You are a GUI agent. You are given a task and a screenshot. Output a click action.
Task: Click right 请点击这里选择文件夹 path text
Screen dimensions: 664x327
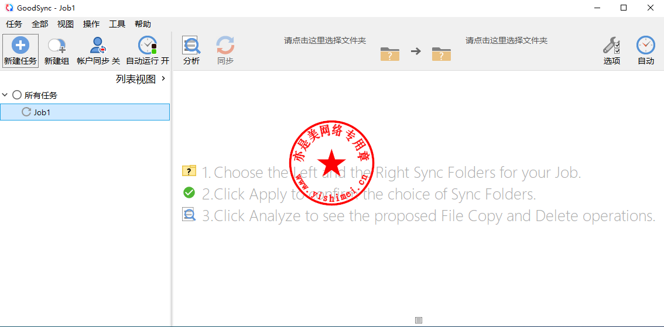point(506,40)
